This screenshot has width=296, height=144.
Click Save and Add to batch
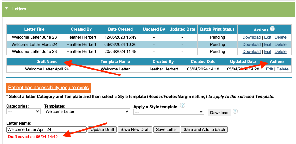pos(204,129)
